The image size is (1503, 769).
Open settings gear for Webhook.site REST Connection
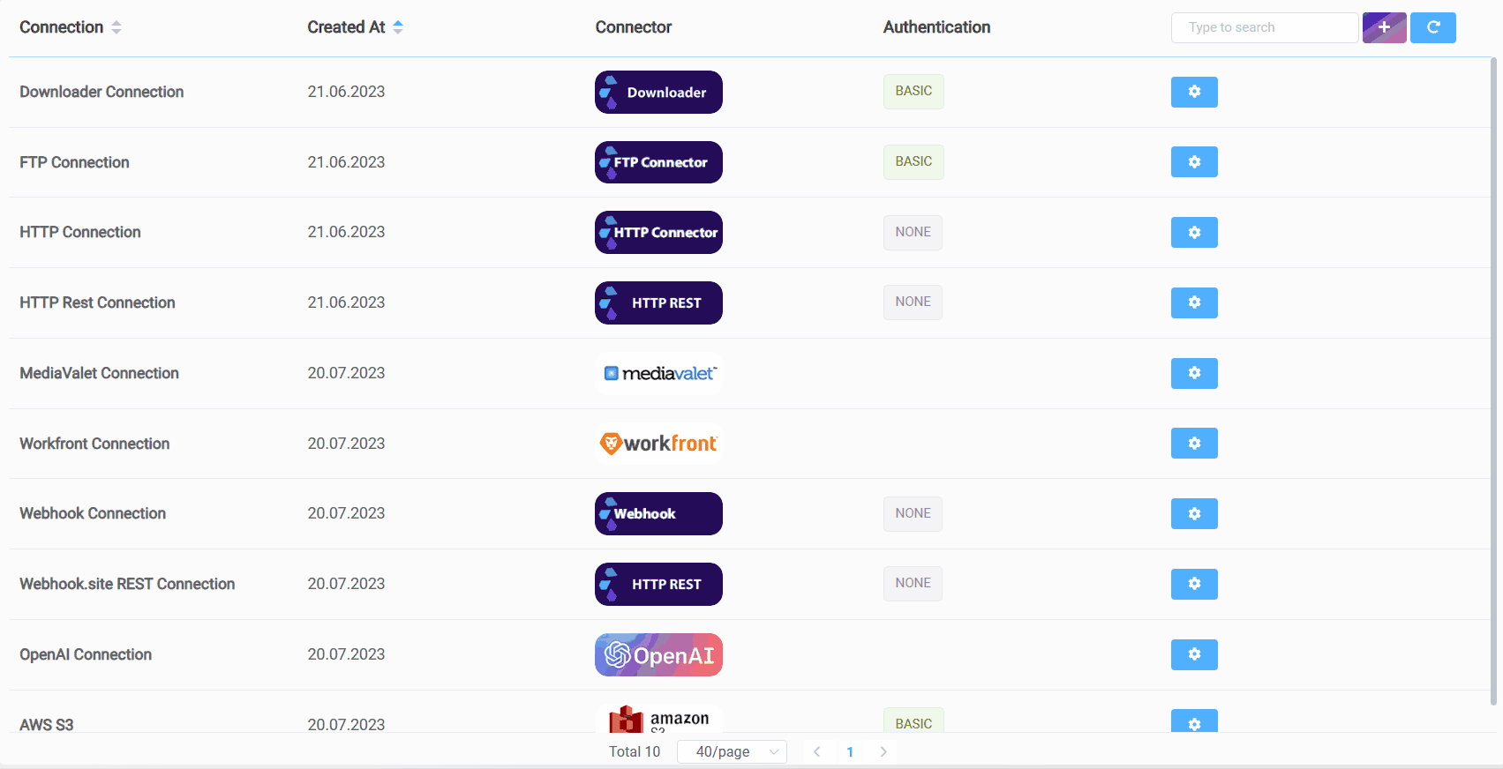(1193, 584)
